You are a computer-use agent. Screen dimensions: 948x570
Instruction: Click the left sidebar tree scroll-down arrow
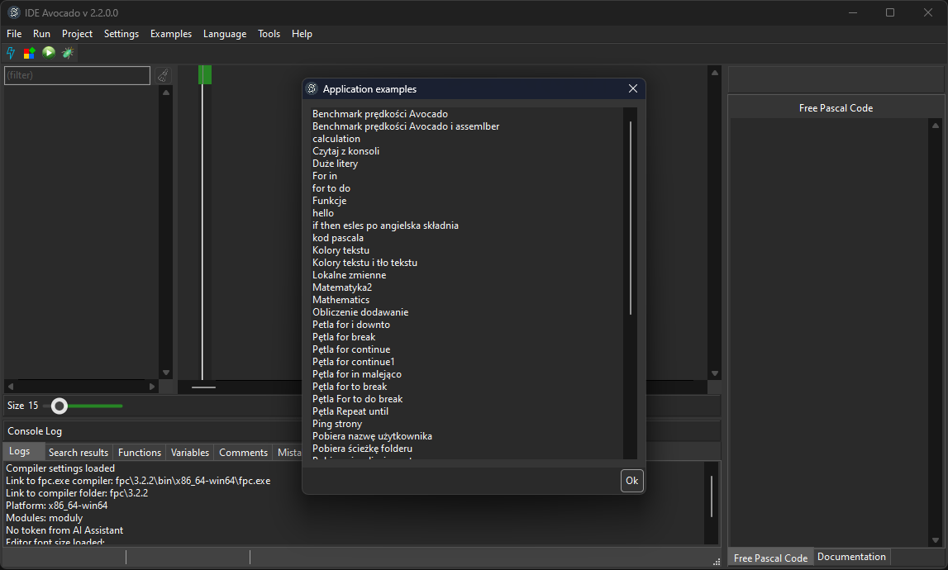click(x=165, y=373)
